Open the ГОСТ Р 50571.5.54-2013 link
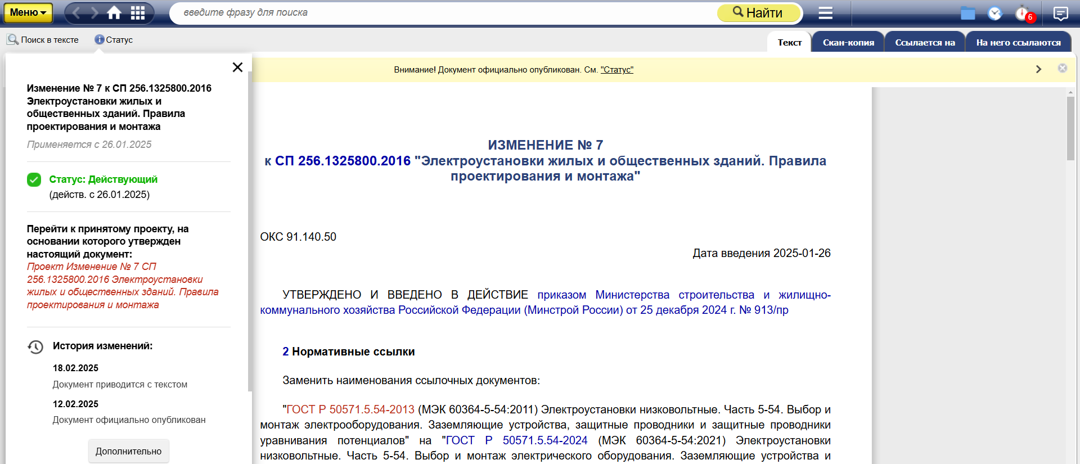This screenshot has width=1080, height=464. 350,409
